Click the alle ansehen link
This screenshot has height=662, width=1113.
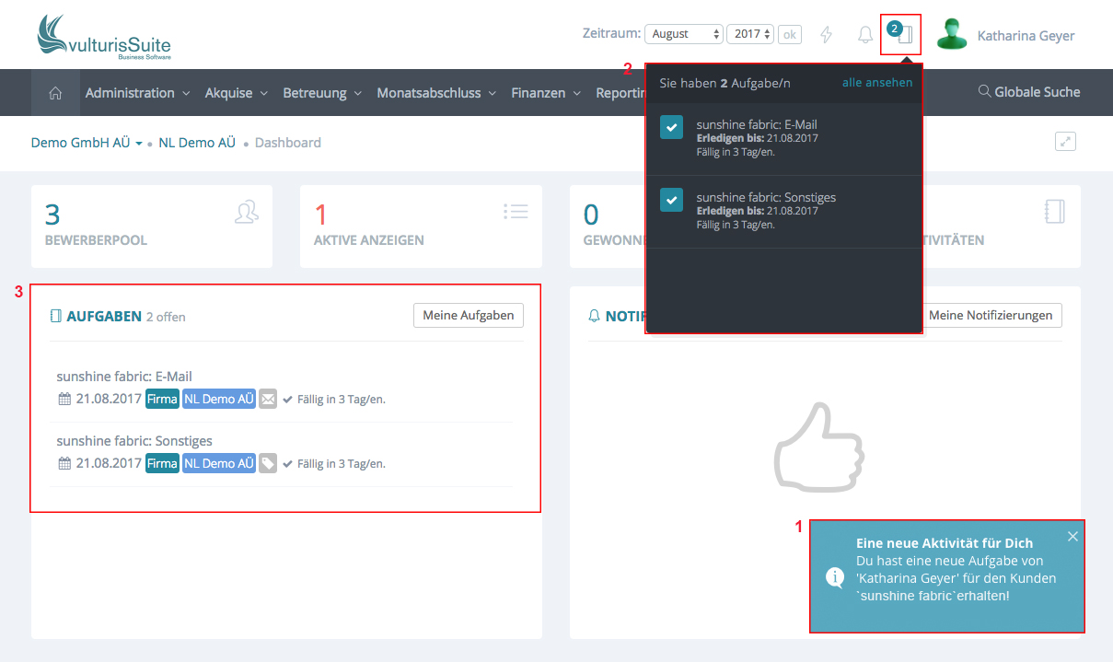click(x=876, y=83)
